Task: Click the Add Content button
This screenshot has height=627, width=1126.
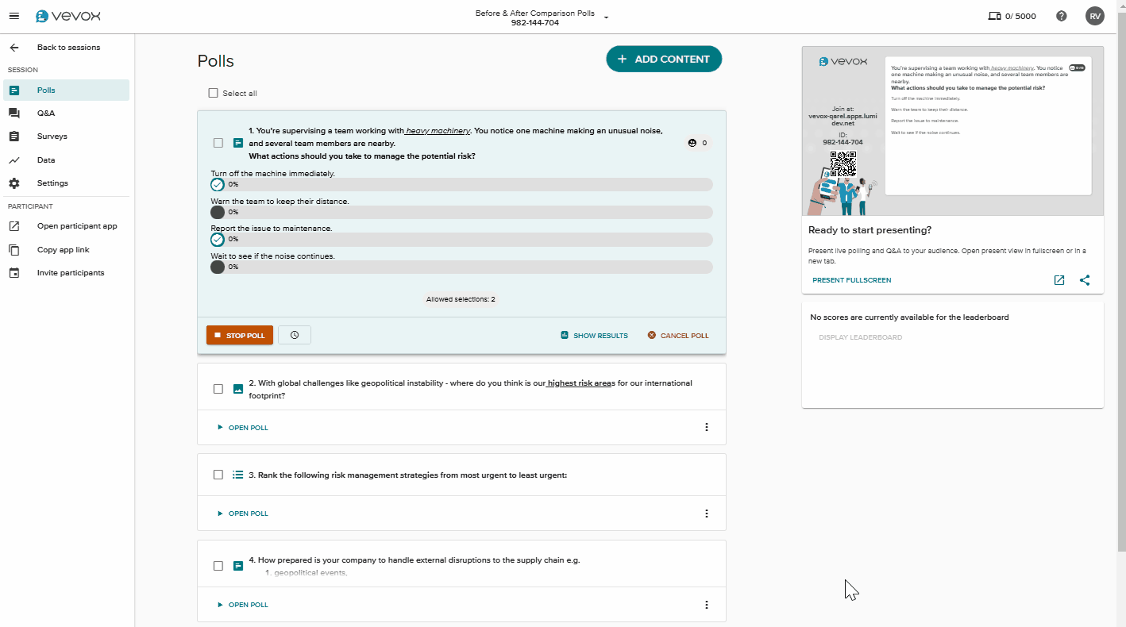Action: tap(664, 59)
